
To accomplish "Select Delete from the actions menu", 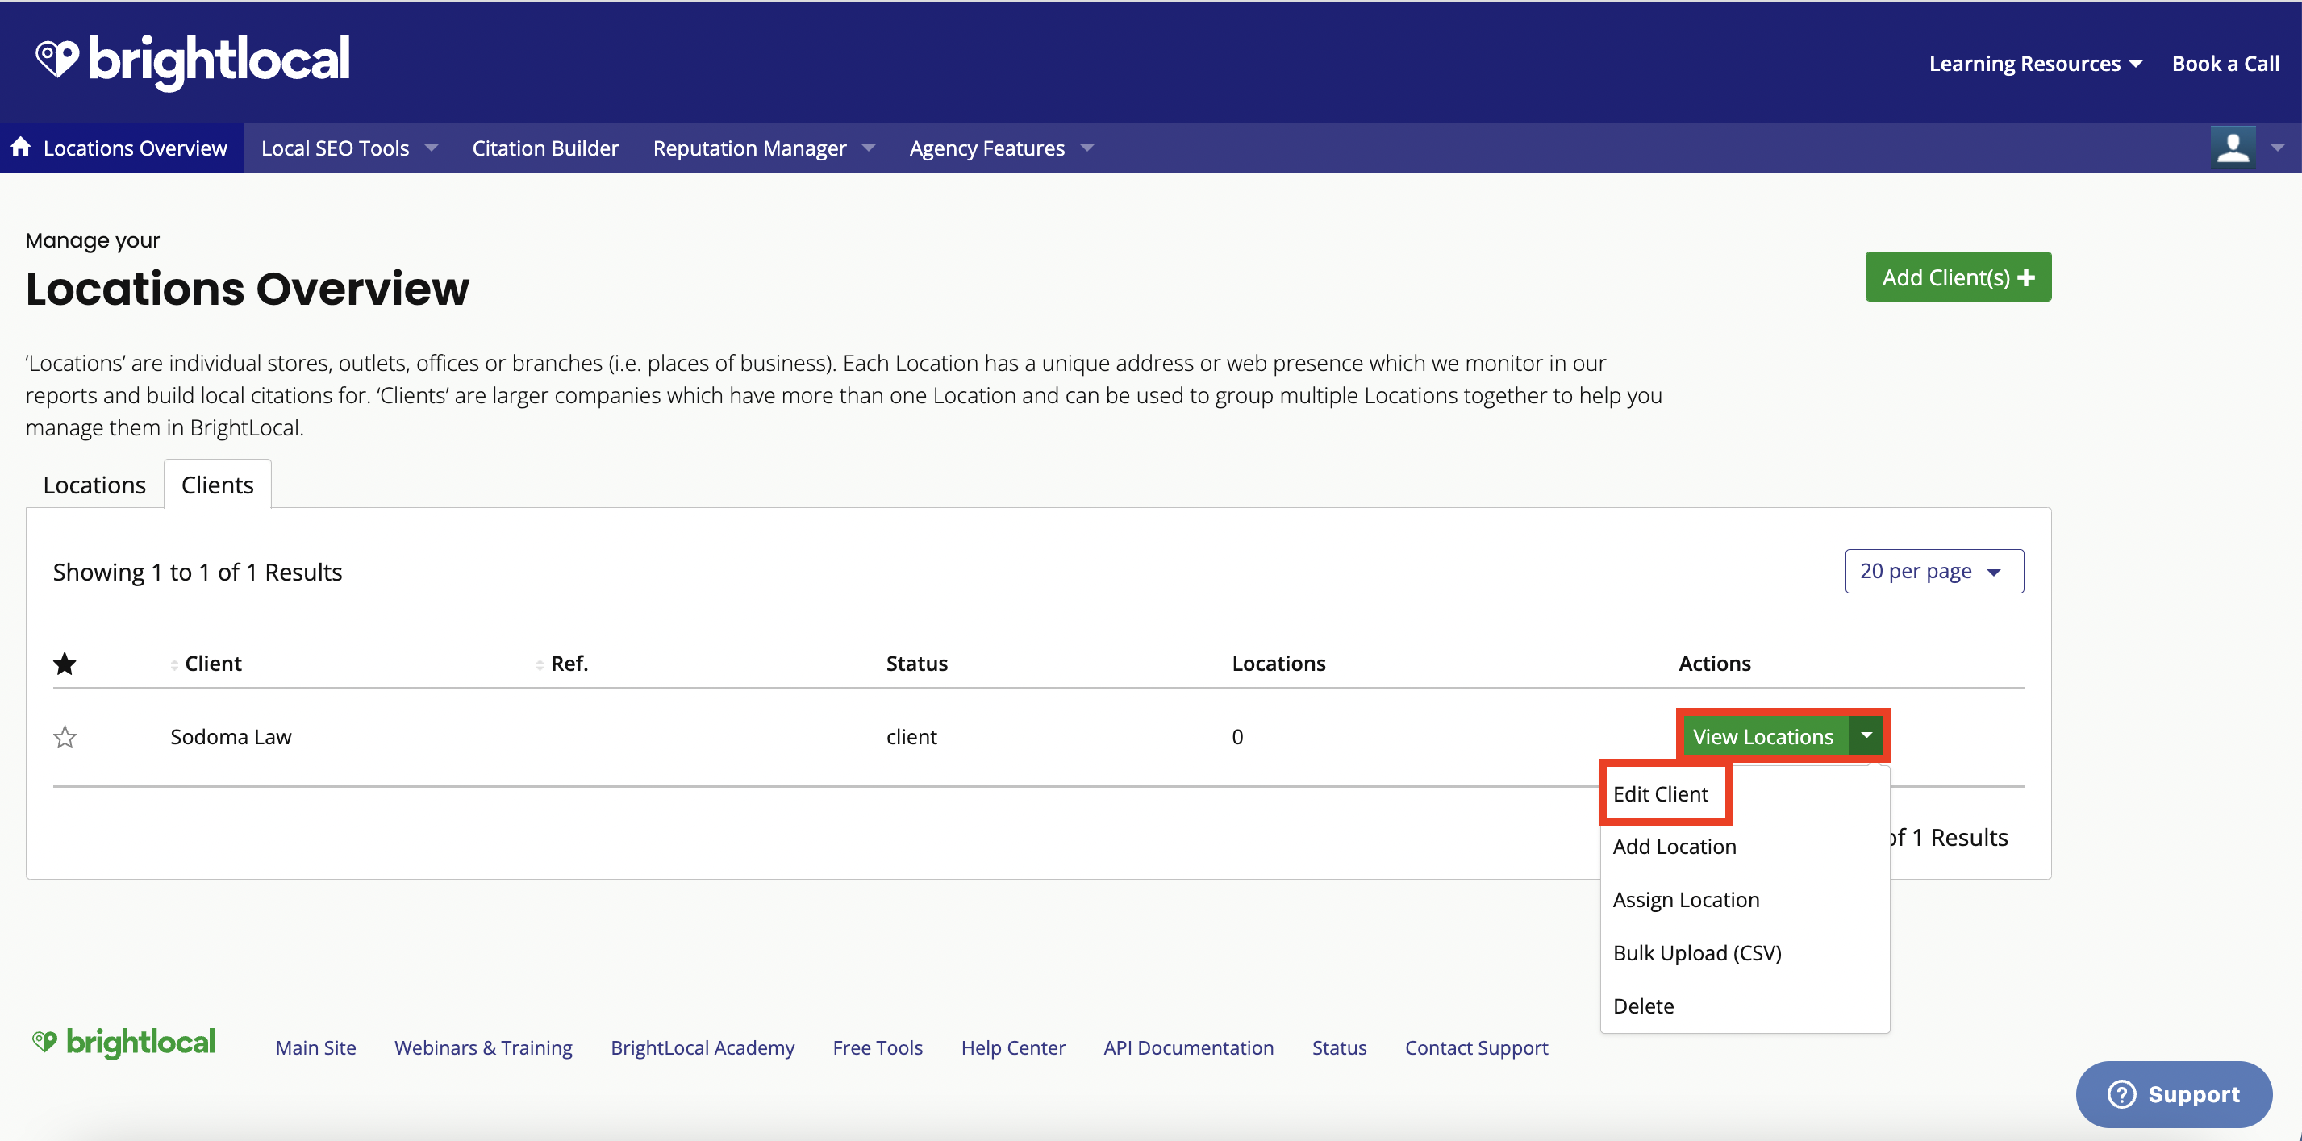I will (1642, 1006).
